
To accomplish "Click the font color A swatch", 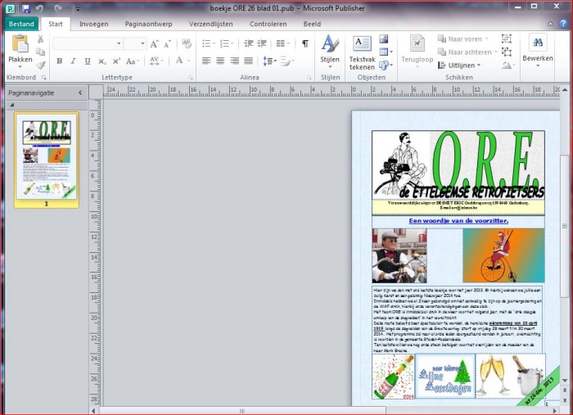I will click(x=179, y=61).
